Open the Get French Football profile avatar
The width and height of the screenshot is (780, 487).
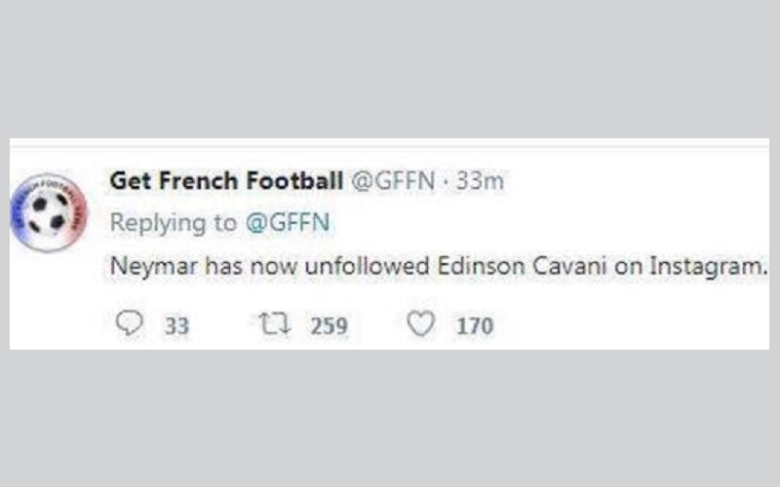[x=48, y=210]
